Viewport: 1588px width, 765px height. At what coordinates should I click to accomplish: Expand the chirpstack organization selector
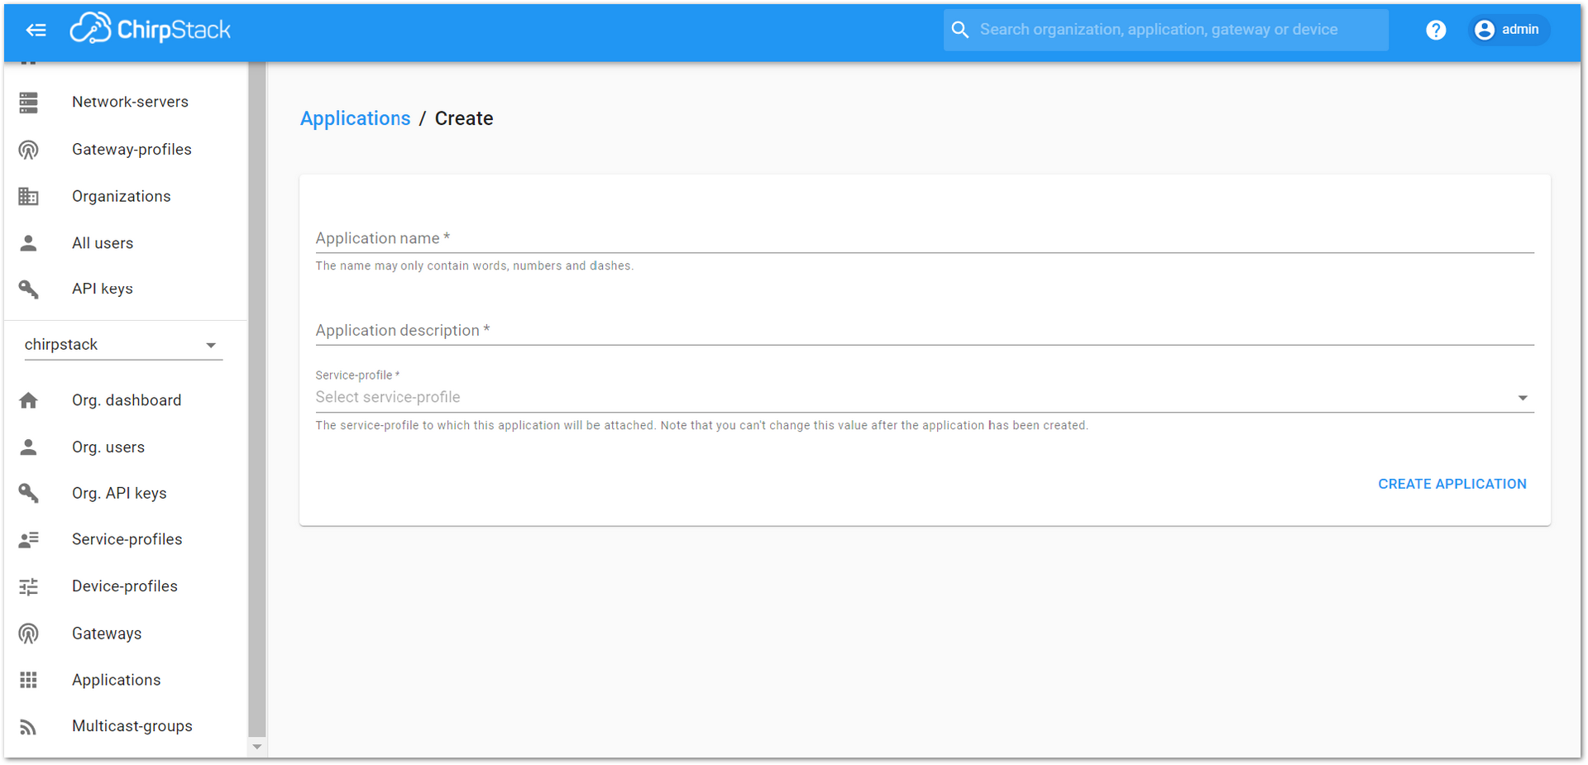tap(123, 345)
